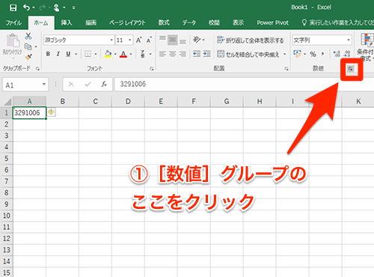Click the formula bar showing 3291006
Screen dimensions: 374x277
pos(244,84)
